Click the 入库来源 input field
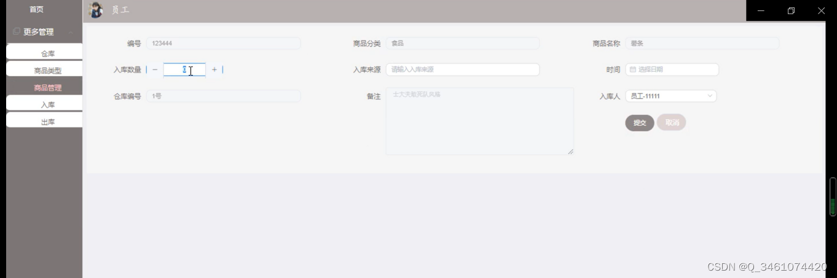The width and height of the screenshot is (837, 278). 463,69
